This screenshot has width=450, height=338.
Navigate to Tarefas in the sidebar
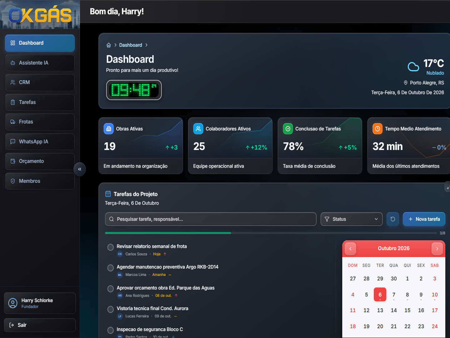40,102
